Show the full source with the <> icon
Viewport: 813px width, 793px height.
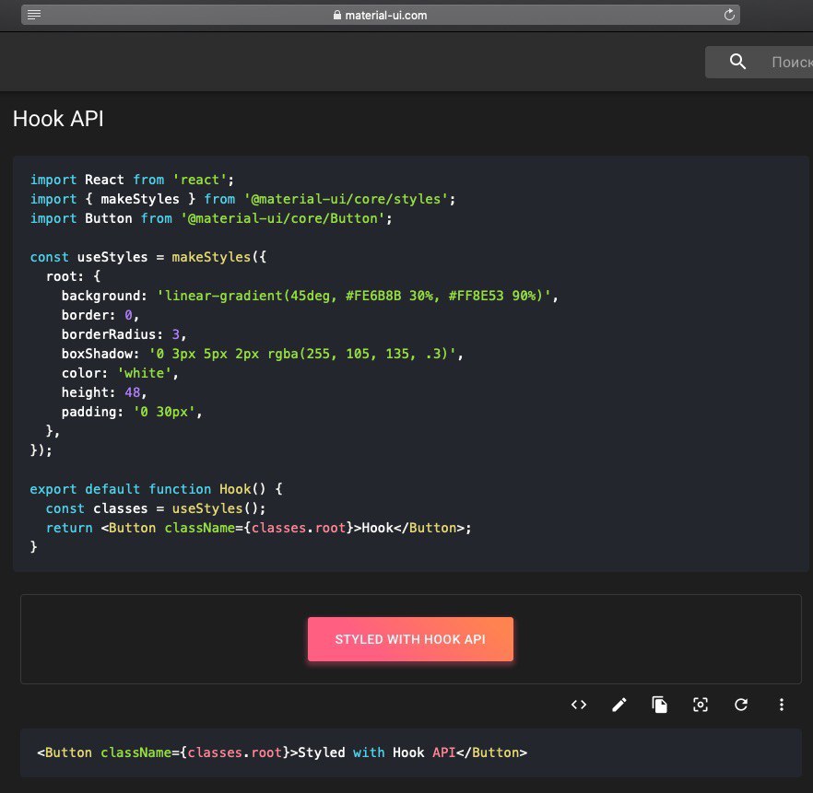pyautogui.click(x=579, y=705)
